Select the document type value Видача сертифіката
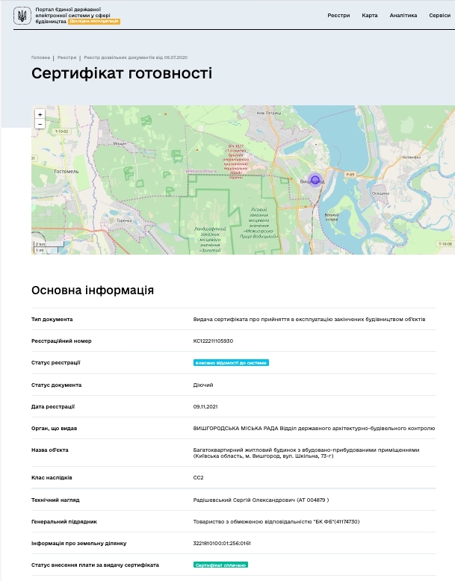The width and height of the screenshot is (455, 581). 309,320
